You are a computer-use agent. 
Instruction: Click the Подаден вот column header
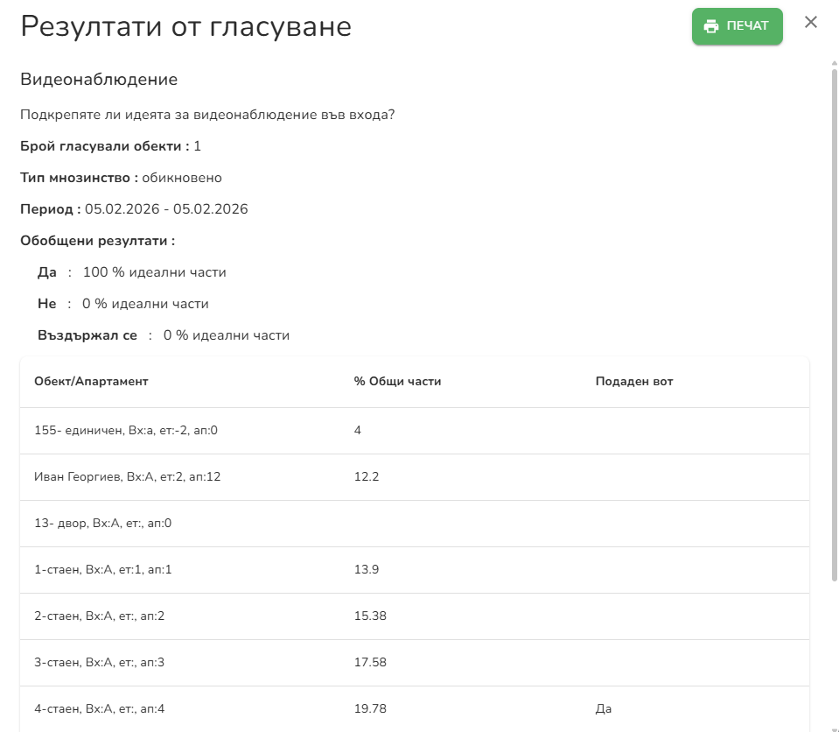pos(633,381)
